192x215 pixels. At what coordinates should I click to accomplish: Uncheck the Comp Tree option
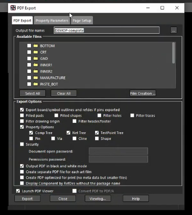click(x=31, y=133)
